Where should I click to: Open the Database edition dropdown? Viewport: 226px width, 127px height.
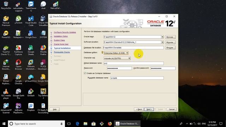[116, 53]
